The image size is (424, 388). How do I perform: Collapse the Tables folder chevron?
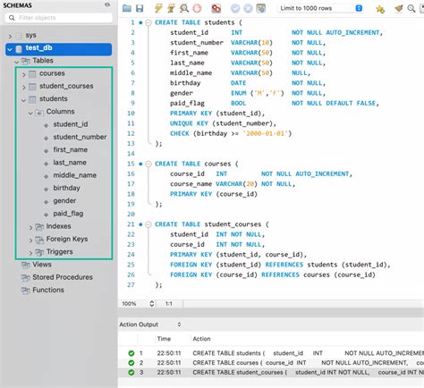[17, 62]
